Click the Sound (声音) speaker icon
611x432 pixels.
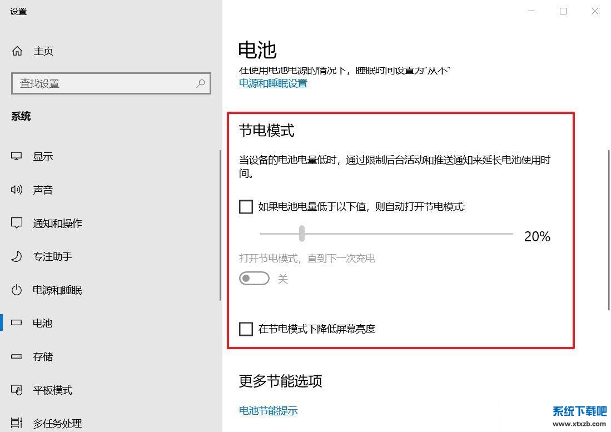coord(17,190)
